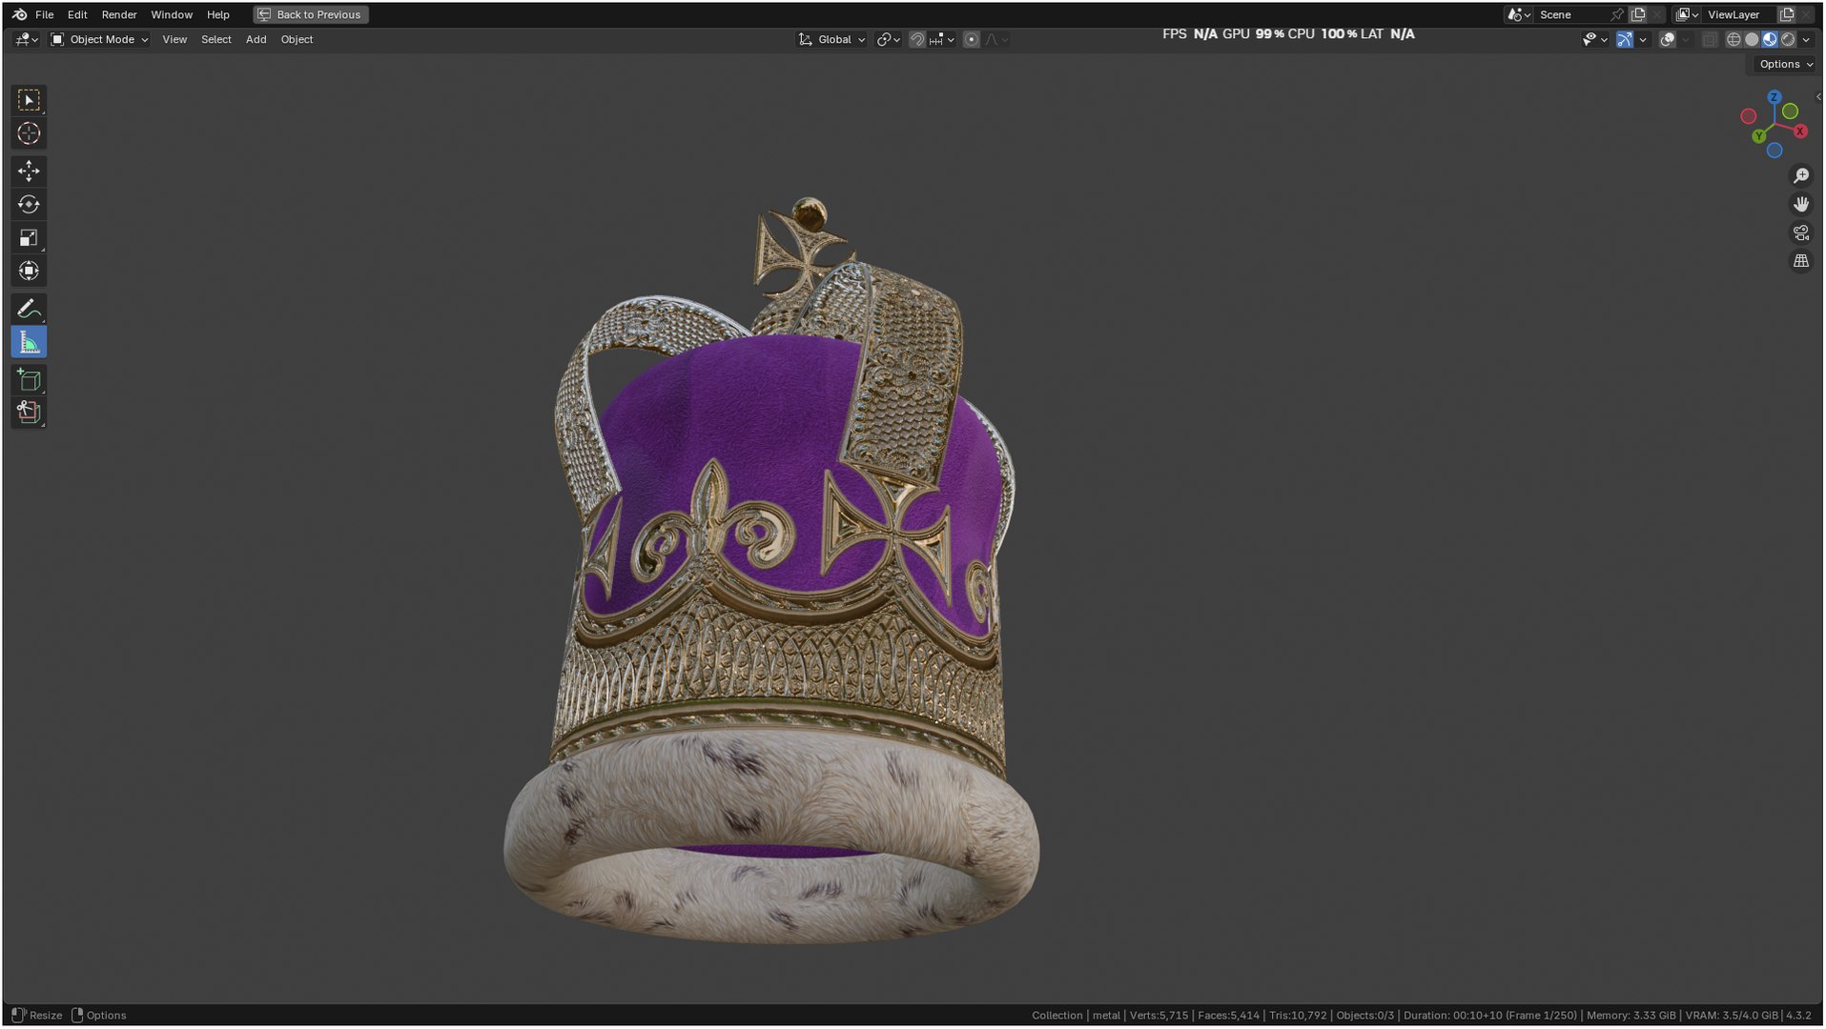Open selectability and visibility dropdown
The image size is (1826, 1029).
[x=1595, y=39]
